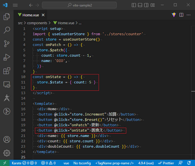Open the Manage settings gear

coord(7,153)
